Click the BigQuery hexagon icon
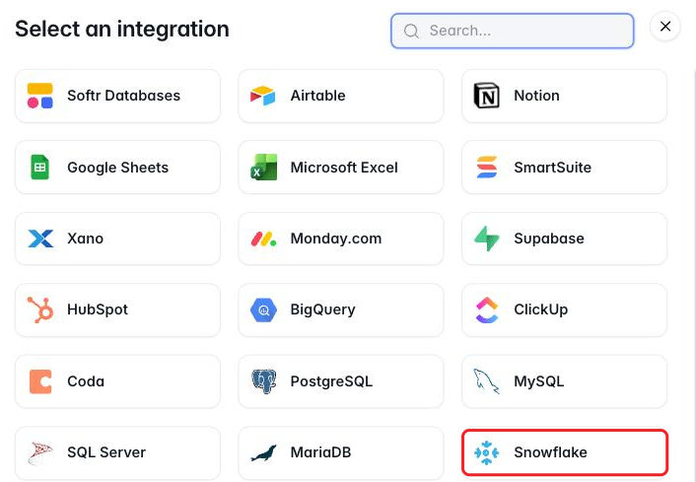Viewport: 696px width, 482px height. [x=263, y=310]
